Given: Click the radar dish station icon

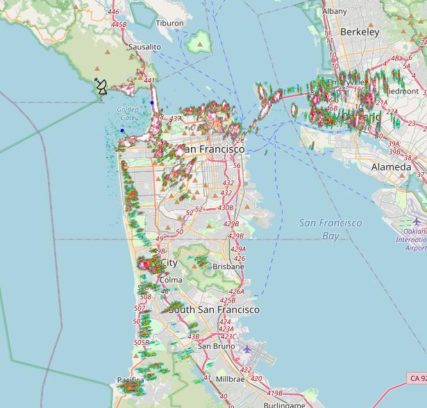Looking at the screenshot, I should pyautogui.click(x=101, y=87).
